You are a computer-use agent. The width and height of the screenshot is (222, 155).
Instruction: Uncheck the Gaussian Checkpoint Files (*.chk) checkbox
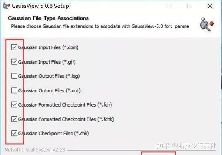(14, 133)
